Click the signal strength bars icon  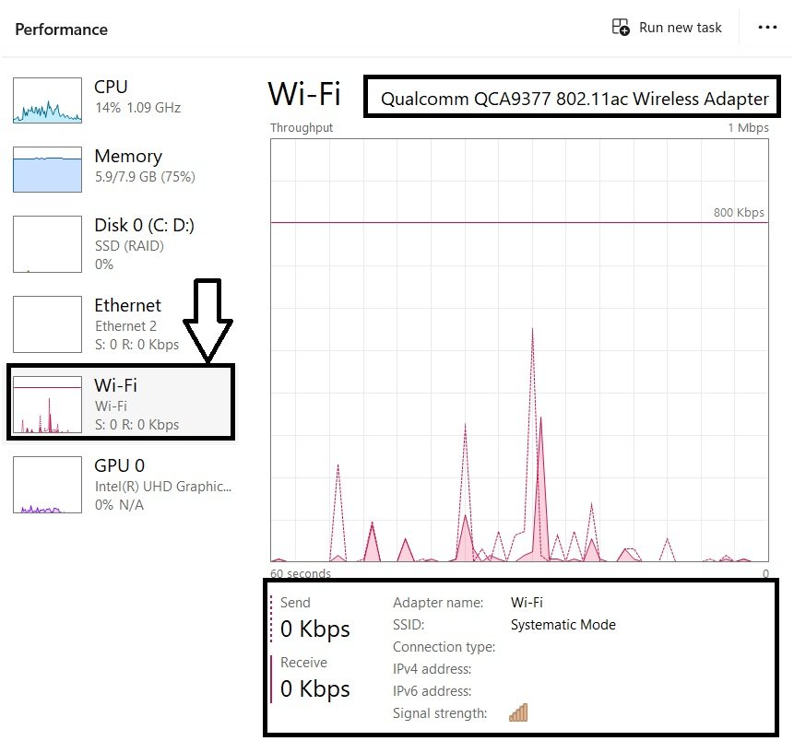point(518,712)
